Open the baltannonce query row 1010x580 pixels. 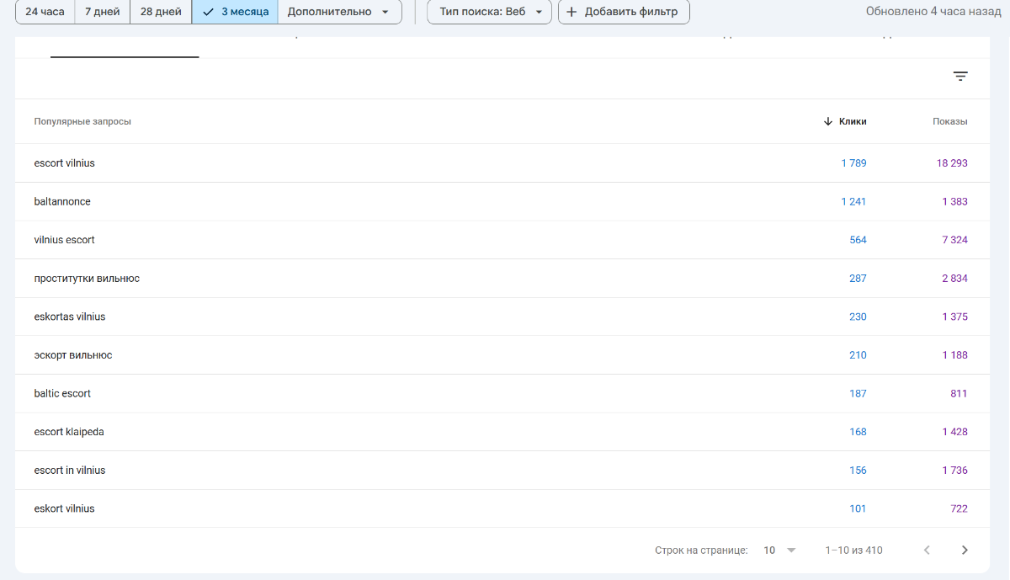coord(62,202)
